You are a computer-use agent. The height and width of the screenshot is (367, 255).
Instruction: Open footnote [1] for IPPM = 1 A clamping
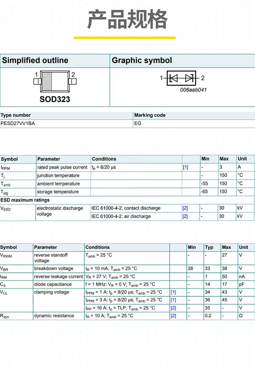173,292
